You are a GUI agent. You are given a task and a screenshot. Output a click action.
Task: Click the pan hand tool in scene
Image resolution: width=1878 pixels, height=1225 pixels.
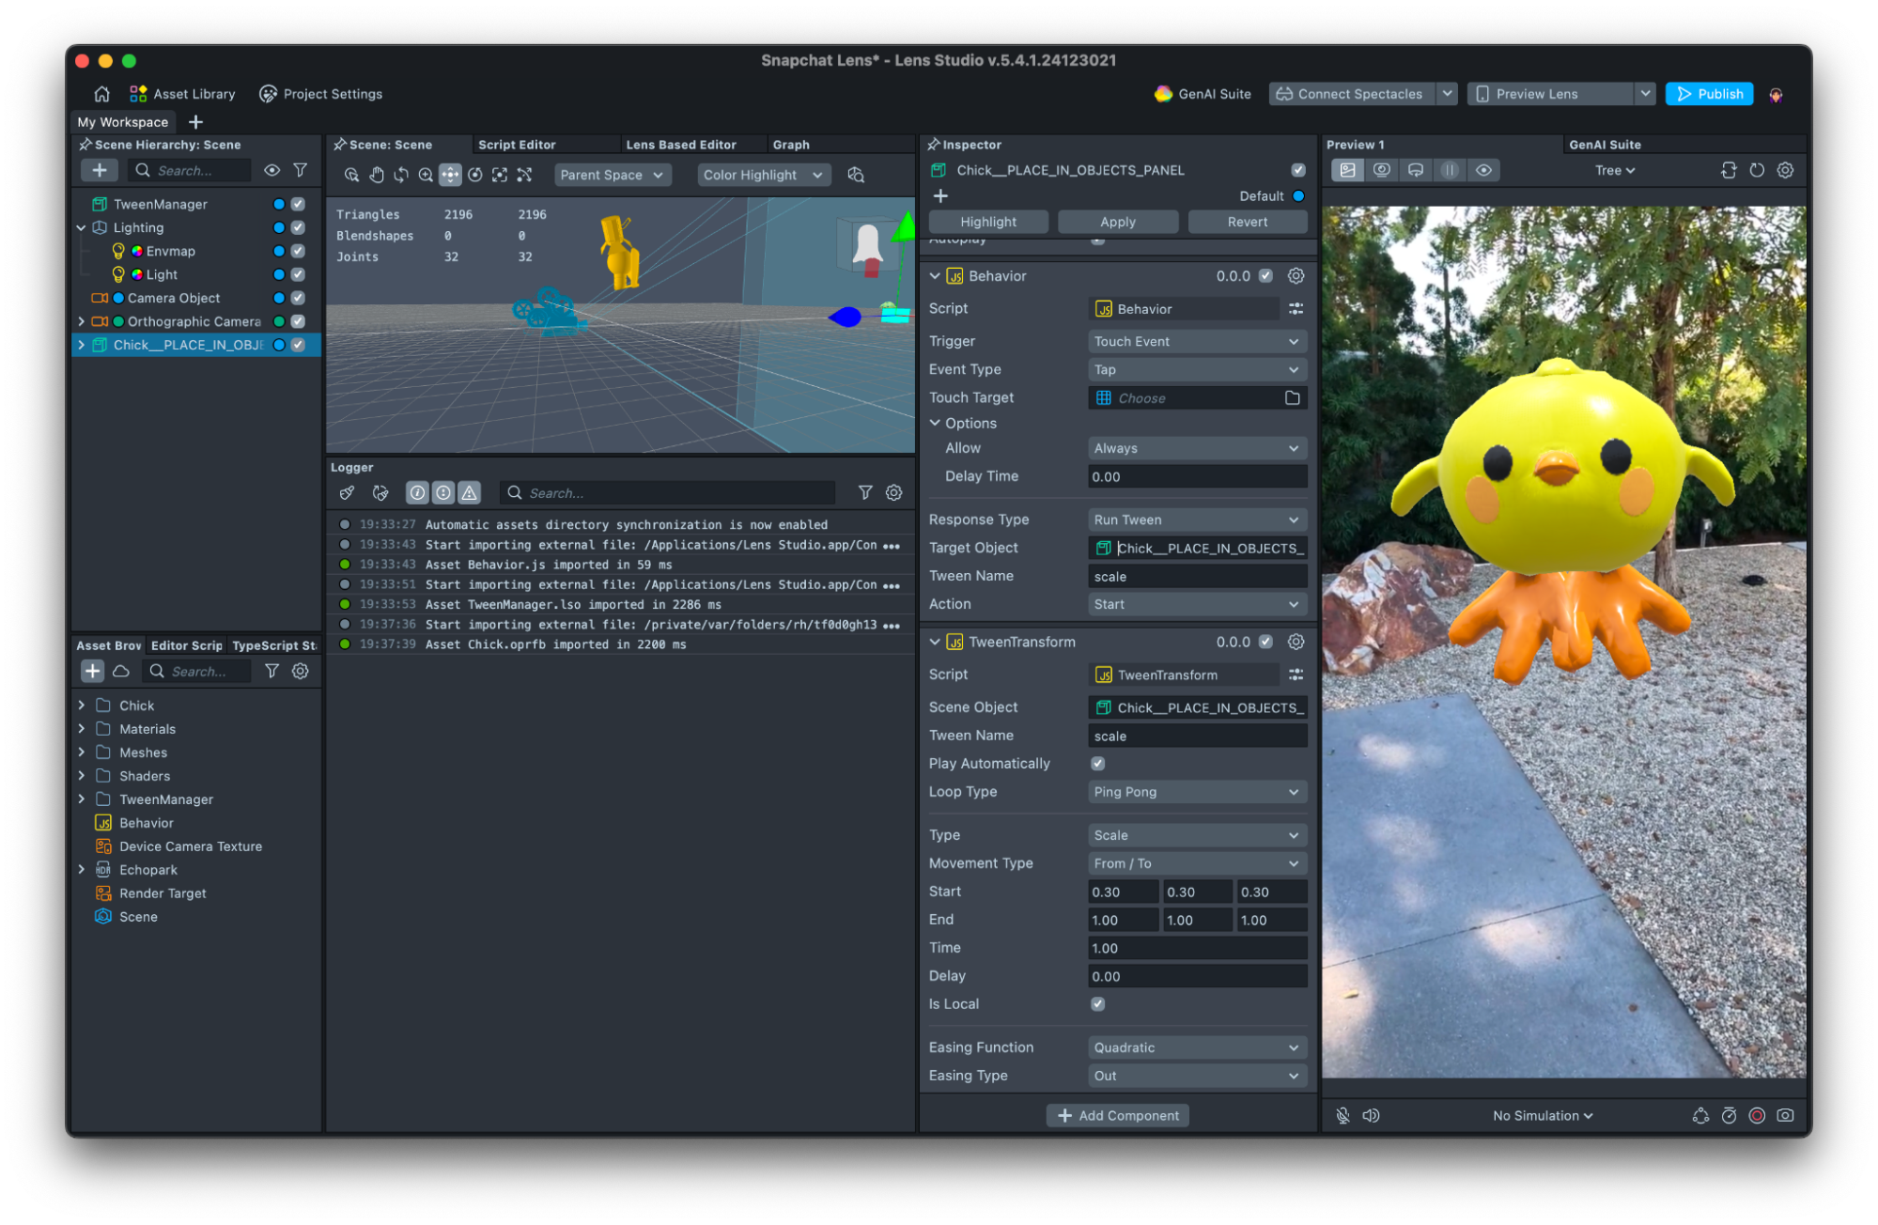(376, 175)
